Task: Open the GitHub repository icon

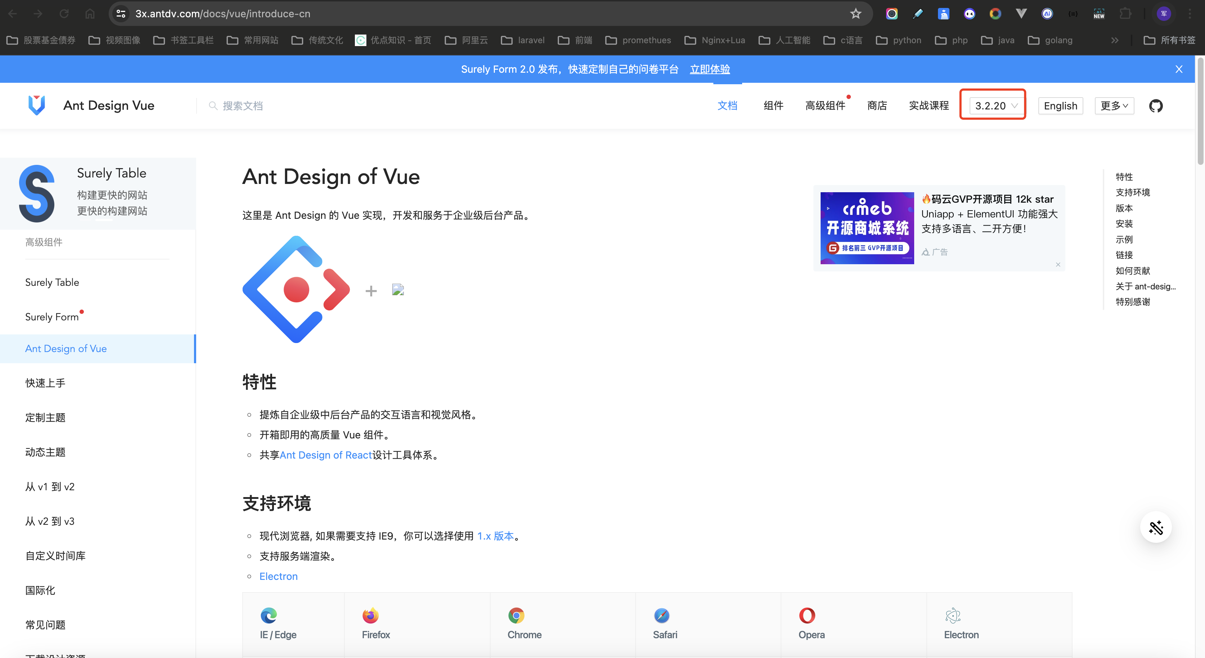Action: (x=1155, y=106)
